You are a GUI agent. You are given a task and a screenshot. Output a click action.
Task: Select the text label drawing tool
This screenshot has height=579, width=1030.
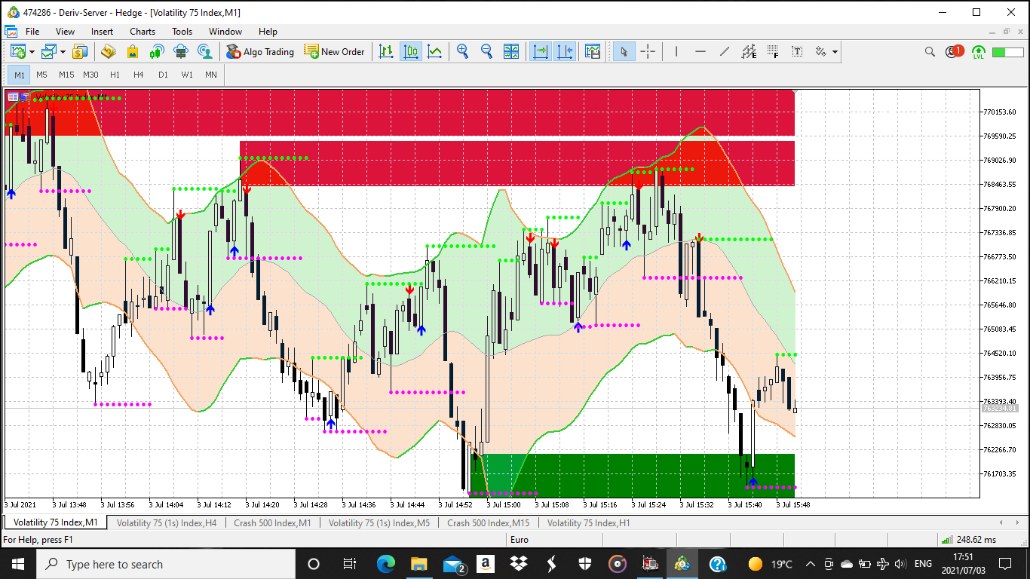click(797, 52)
